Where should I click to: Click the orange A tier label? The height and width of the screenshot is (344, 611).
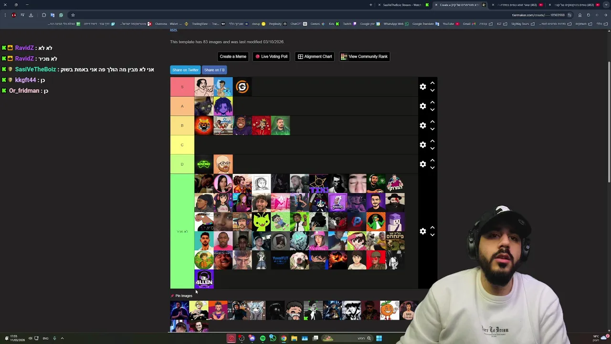coord(182,106)
